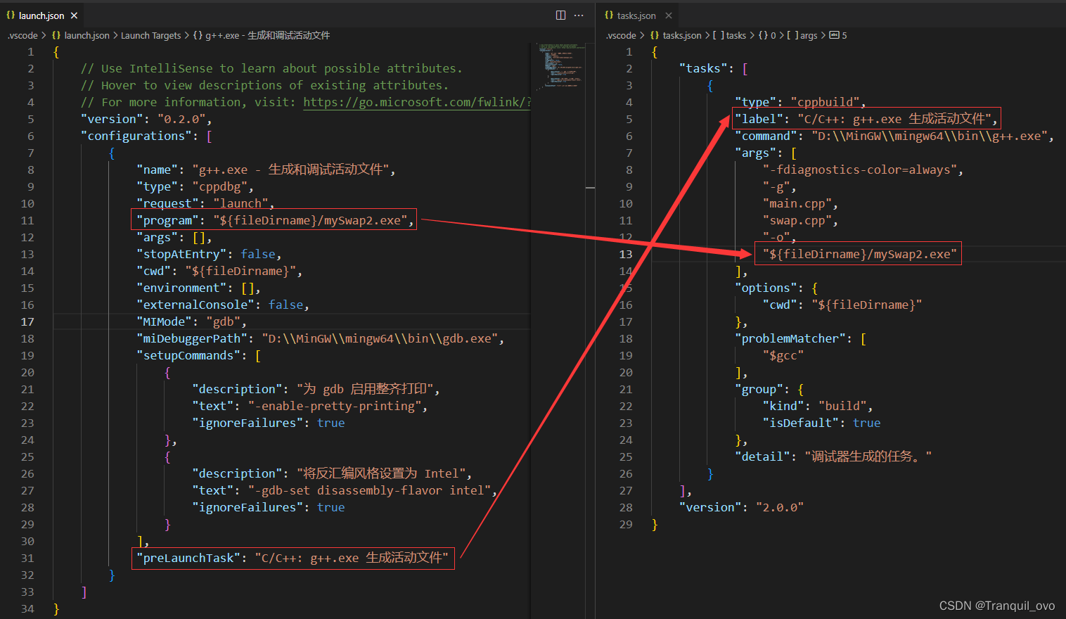Image resolution: width=1066 pixels, height=619 pixels.
Task: Click "type": "cppbuild" line
Action: pyautogui.click(x=800, y=102)
